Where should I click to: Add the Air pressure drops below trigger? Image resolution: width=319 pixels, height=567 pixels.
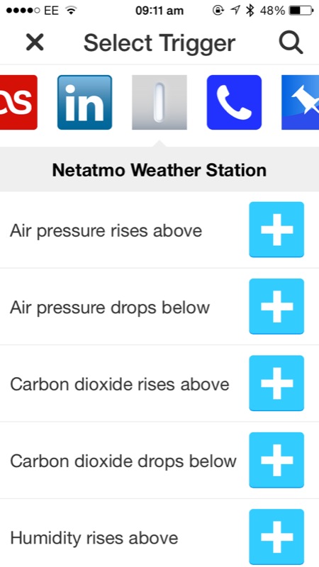[x=276, y=306]
